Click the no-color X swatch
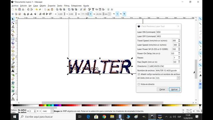This screenshot has height=120, width=213. [12, 105]
